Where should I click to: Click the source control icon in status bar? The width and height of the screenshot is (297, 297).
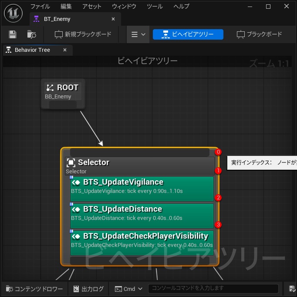[293, 289]
